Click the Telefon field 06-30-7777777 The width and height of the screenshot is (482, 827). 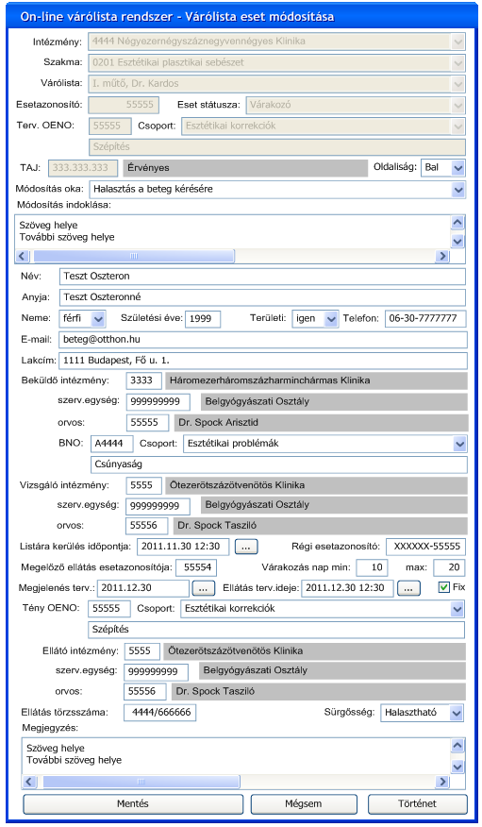[x=425, y=318]
